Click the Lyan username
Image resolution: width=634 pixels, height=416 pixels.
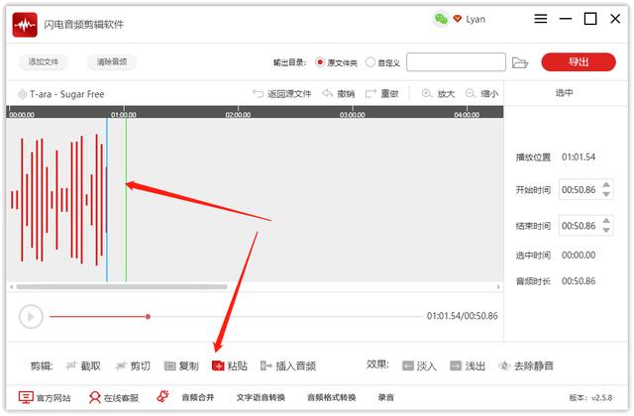click(475, 19)
